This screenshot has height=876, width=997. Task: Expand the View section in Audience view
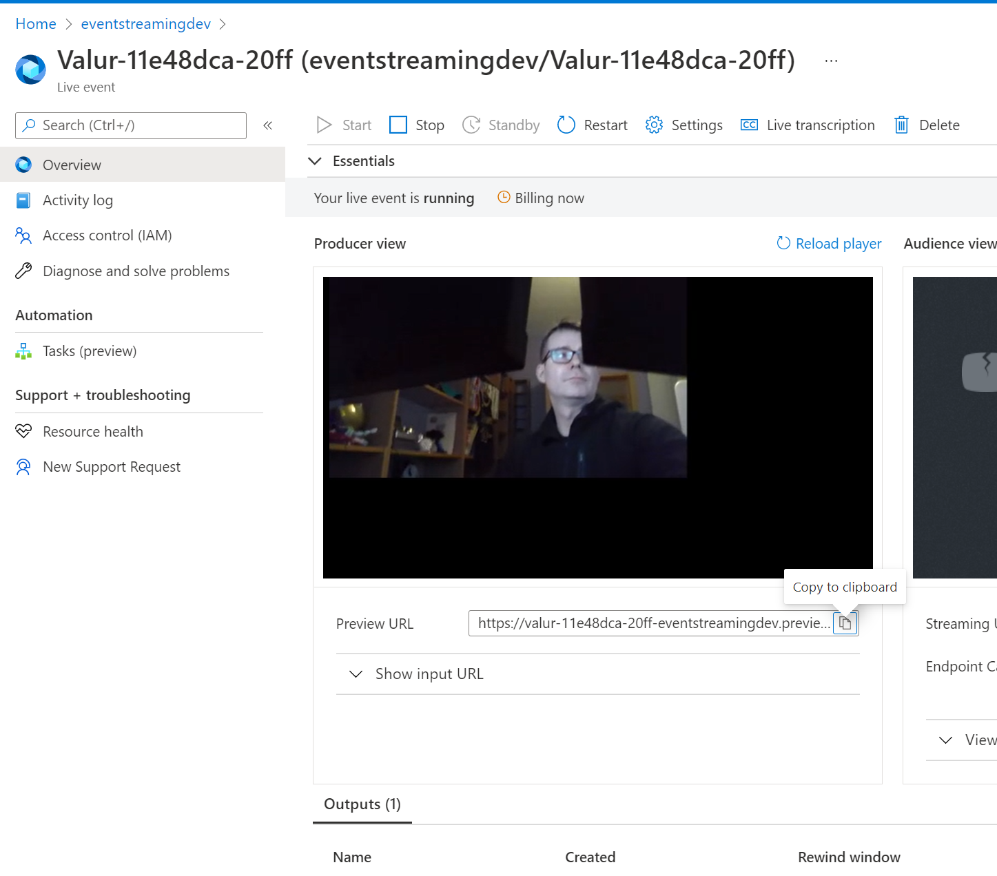[x=970, y=740]
